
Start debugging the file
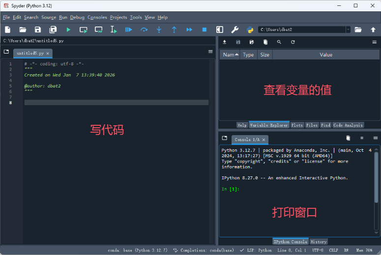128,29
